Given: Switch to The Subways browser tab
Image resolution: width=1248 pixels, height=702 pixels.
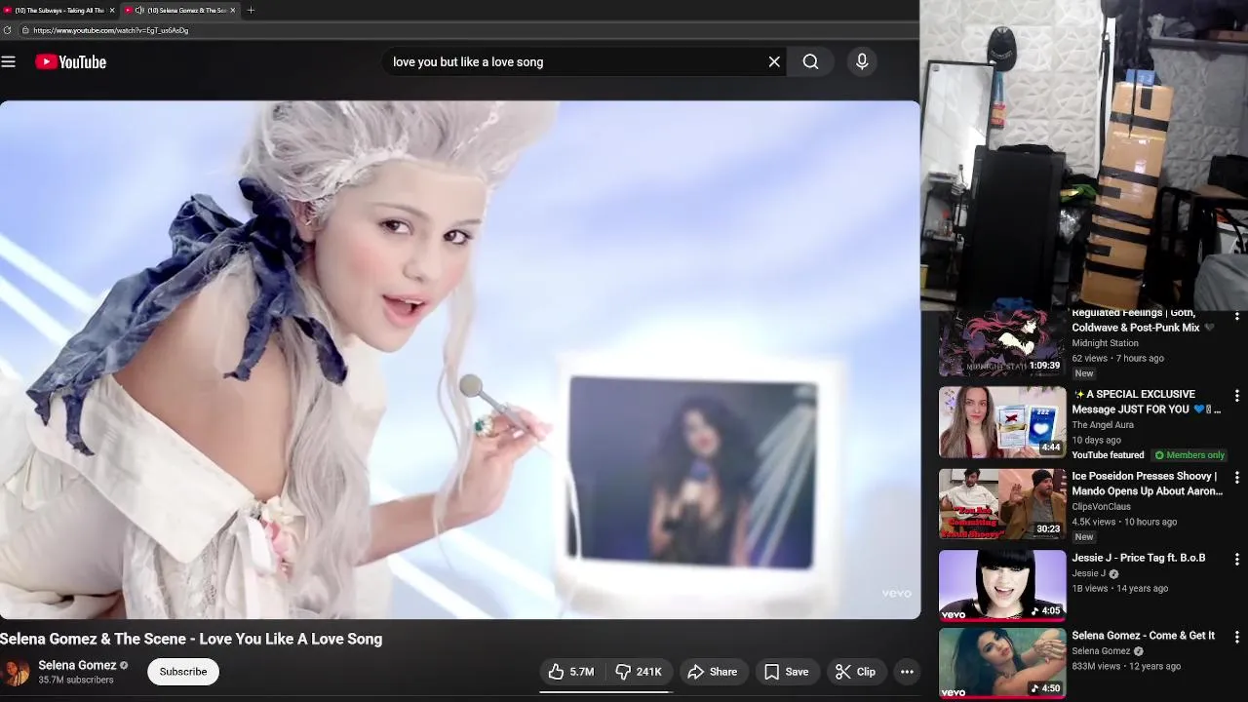Looking at the screenshot, I should pyautogui.click(x=58, y=10).
